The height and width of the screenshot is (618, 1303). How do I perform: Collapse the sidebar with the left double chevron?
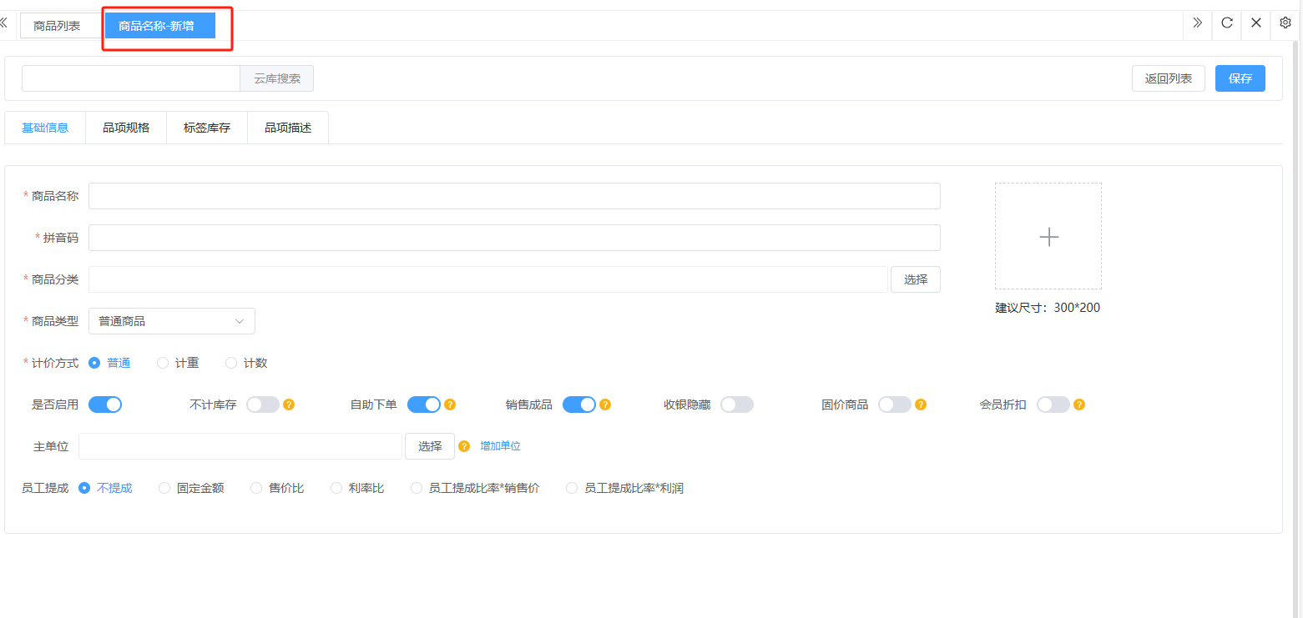(x=4, y=23)
